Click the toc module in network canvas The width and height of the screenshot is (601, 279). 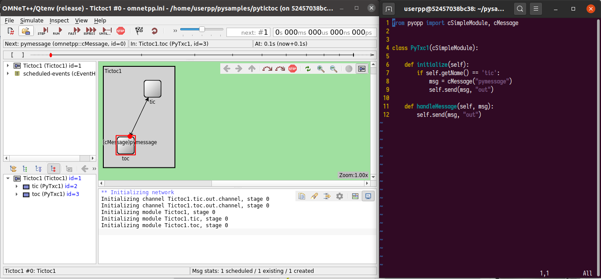pyautogui.click(x=126, y=145)
